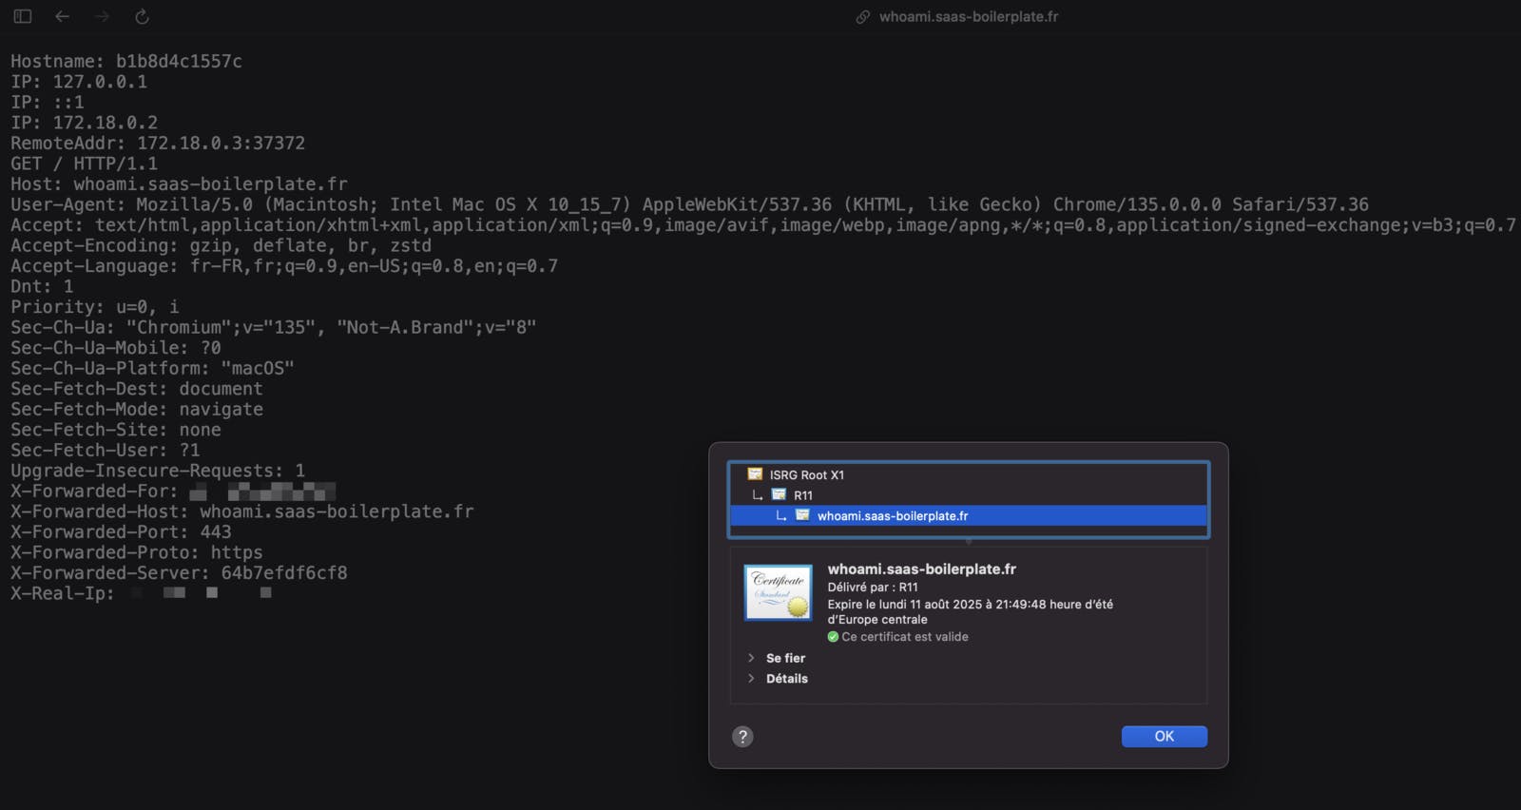Click the Hostname: b1b8d4c1557c line
The height and width of the screenshot is (810, 1521).
(x=126, y=62)
